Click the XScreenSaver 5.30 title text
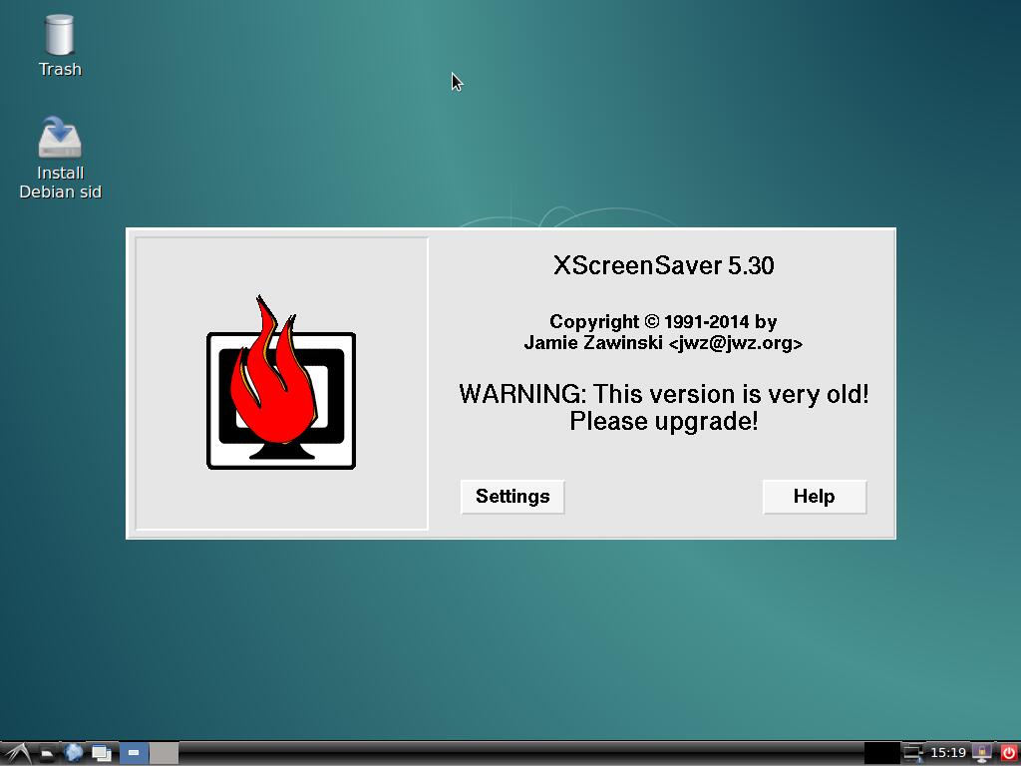This screenshot has width=1021, height=766. point(663,265)
